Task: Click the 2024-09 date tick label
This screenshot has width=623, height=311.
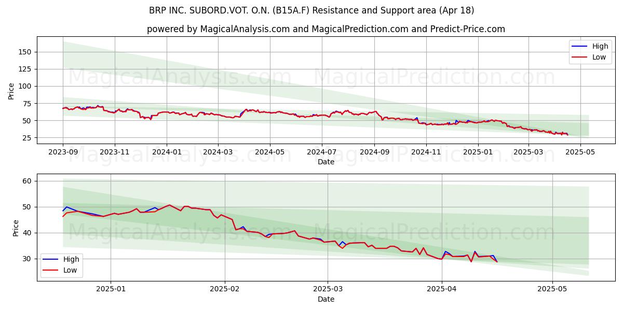Action: point(374,152)
